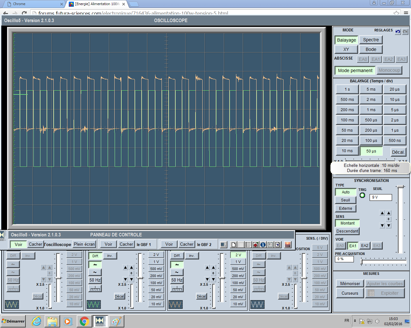Toggle inv. on the orange channel
This screenshot has width=411, height=328.
[x=192, y=256]
